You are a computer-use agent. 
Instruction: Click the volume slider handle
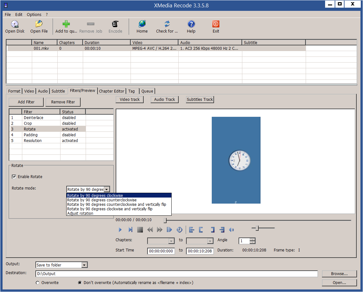(257, 228)
